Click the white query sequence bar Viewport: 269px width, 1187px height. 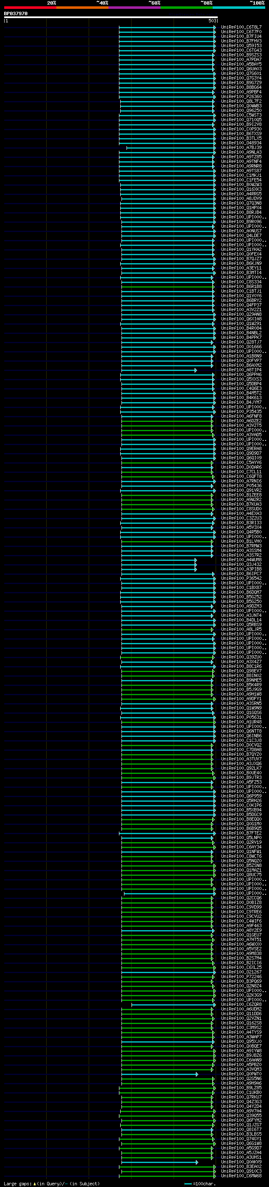click(x=111, y=17)
